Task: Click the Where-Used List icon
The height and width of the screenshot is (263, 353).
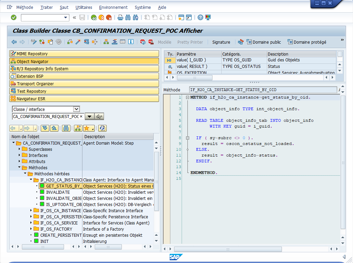Action: 94,42
